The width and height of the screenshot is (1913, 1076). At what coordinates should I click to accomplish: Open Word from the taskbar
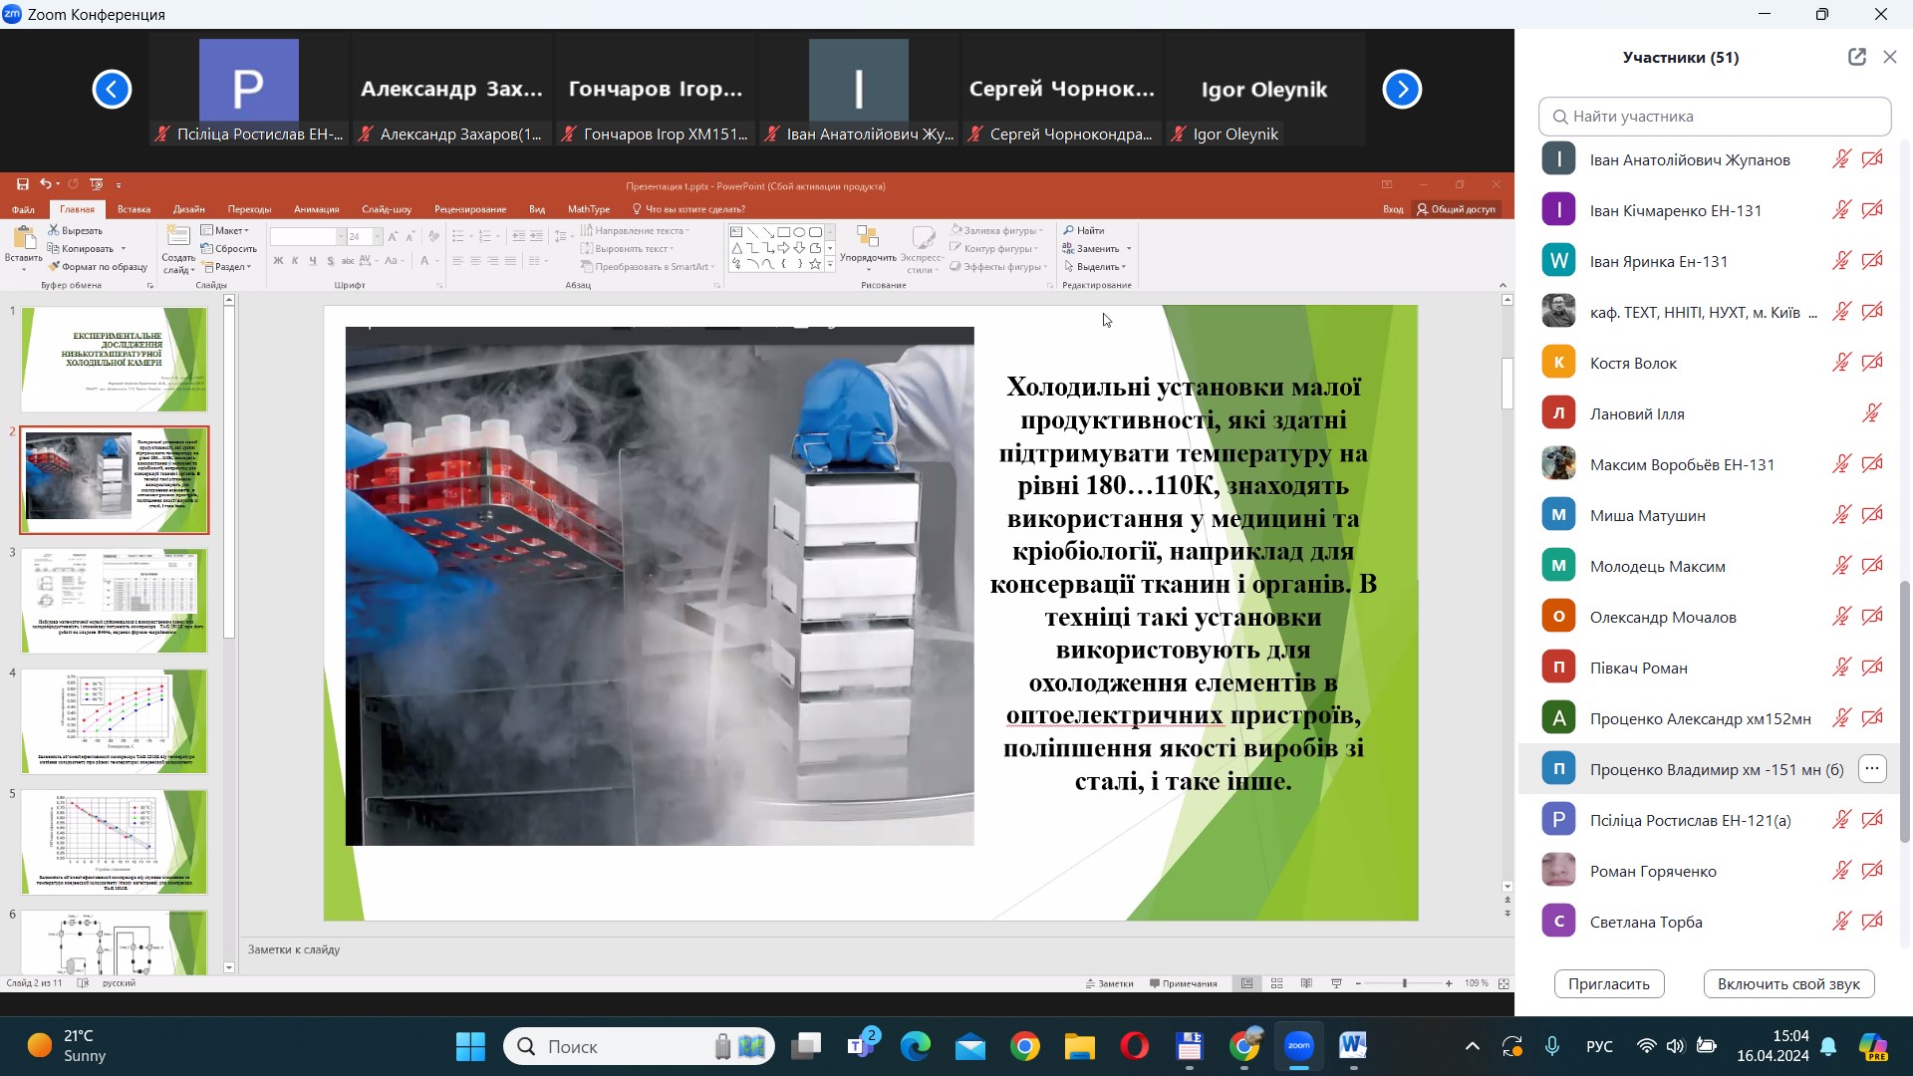1352,1046
